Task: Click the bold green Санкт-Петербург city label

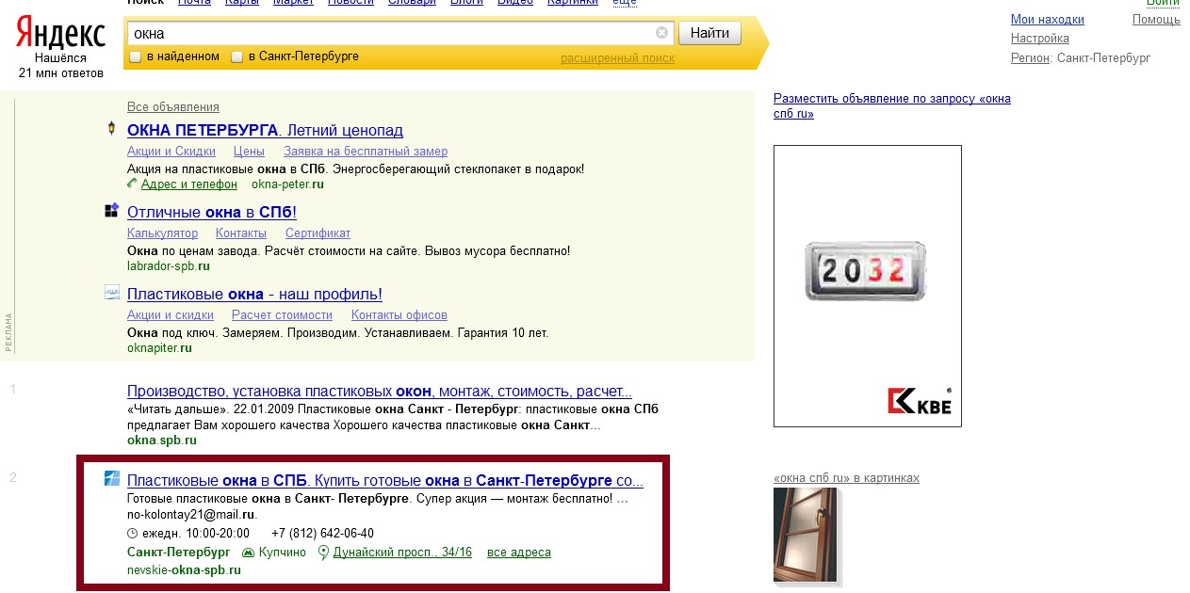Action: [x=179, y=553]
